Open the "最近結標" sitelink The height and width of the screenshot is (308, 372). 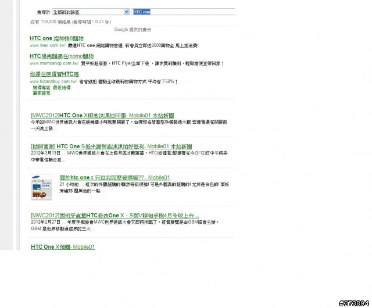pyautogui.click(x=62, y=88)
